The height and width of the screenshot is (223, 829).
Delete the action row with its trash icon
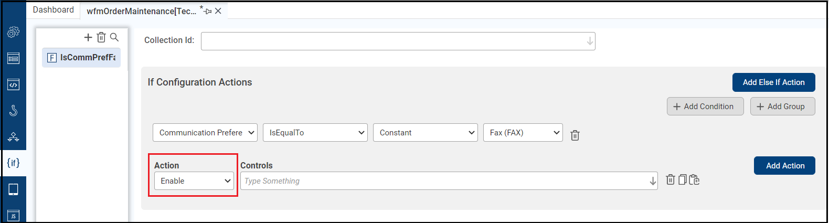coord(670,180)
